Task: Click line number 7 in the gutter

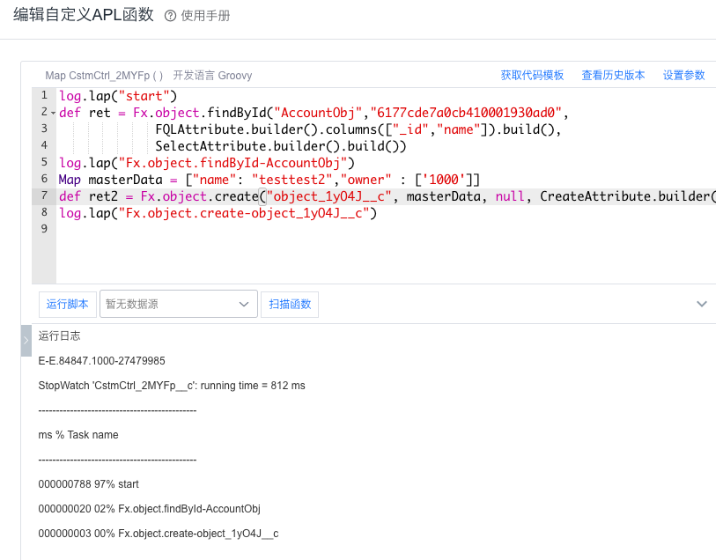Action: 43,196
